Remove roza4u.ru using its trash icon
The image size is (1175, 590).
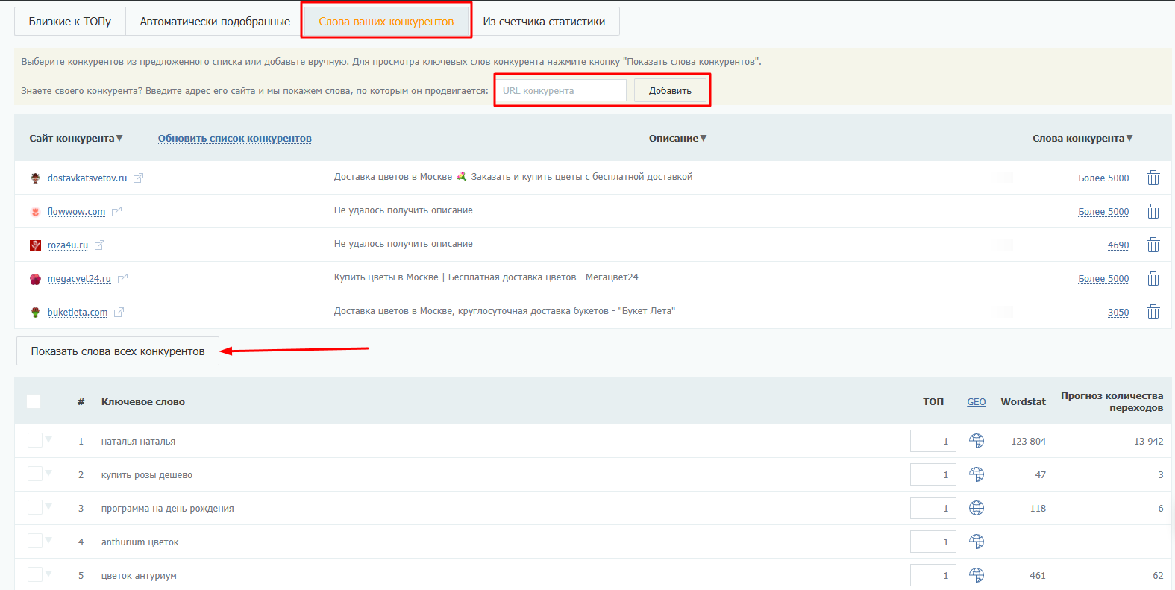pos(1153,245)
